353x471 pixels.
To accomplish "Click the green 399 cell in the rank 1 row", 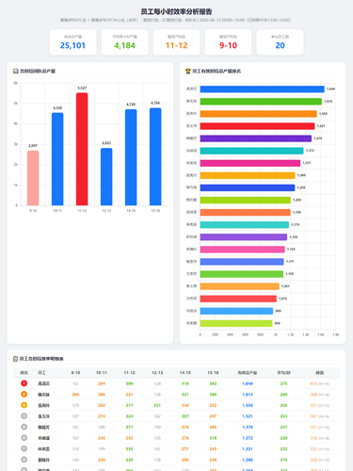I will point(129,383).
